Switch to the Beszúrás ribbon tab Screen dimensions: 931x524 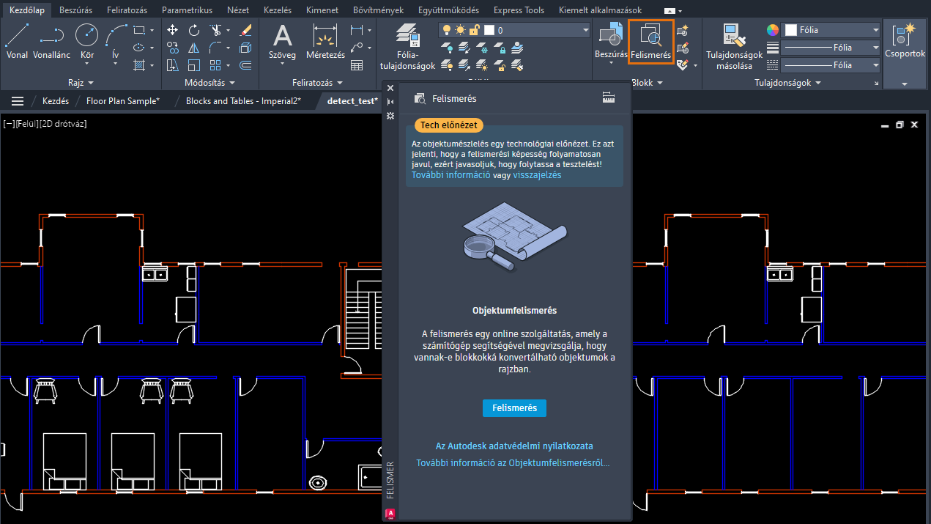(75, 10)
